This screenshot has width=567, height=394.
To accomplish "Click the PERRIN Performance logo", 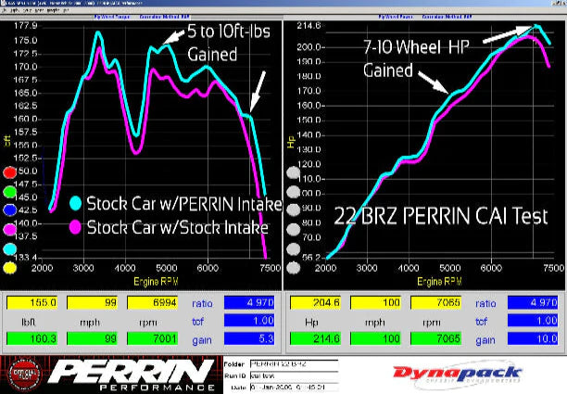I will (x=132, y=375).
